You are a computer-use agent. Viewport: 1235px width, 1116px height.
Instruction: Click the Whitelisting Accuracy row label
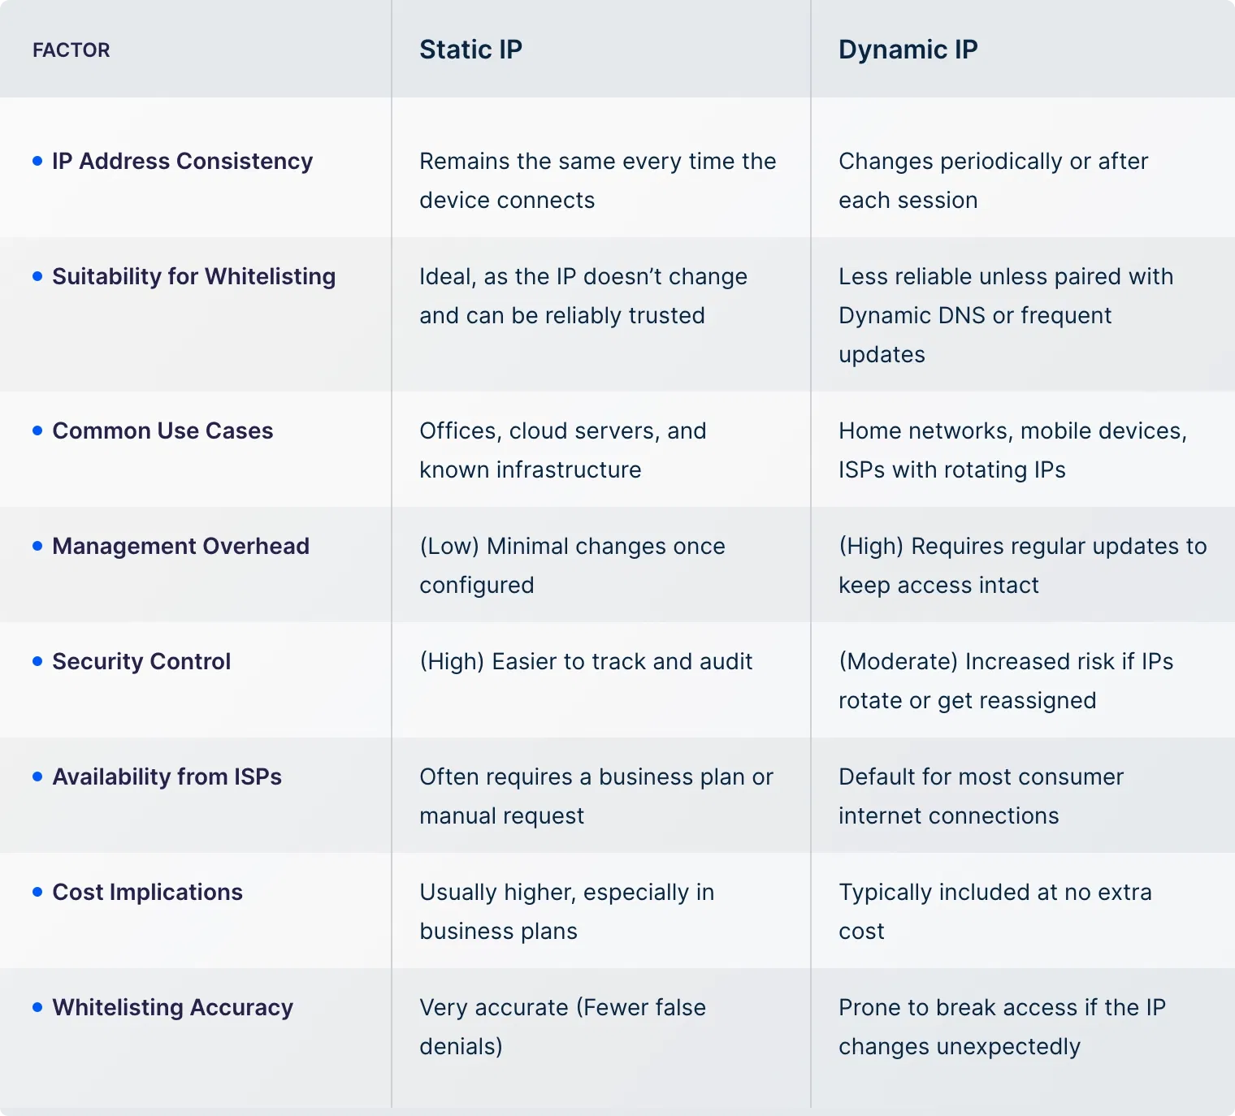[172, 1007]
